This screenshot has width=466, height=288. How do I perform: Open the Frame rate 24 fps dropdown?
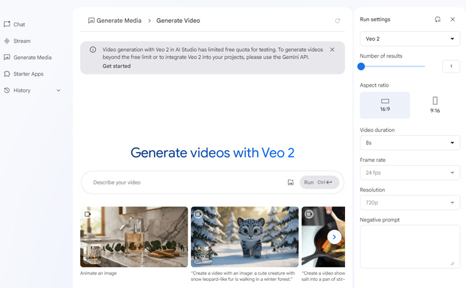(x=410, y=173)
